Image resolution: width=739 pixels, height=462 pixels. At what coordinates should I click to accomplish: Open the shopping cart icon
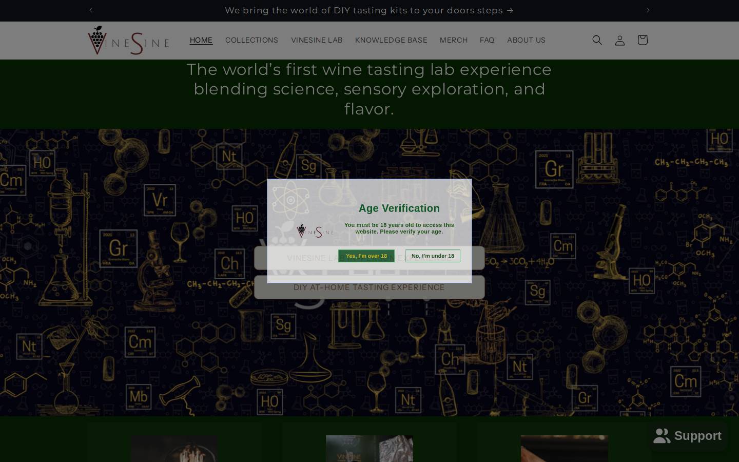[642, 40]
